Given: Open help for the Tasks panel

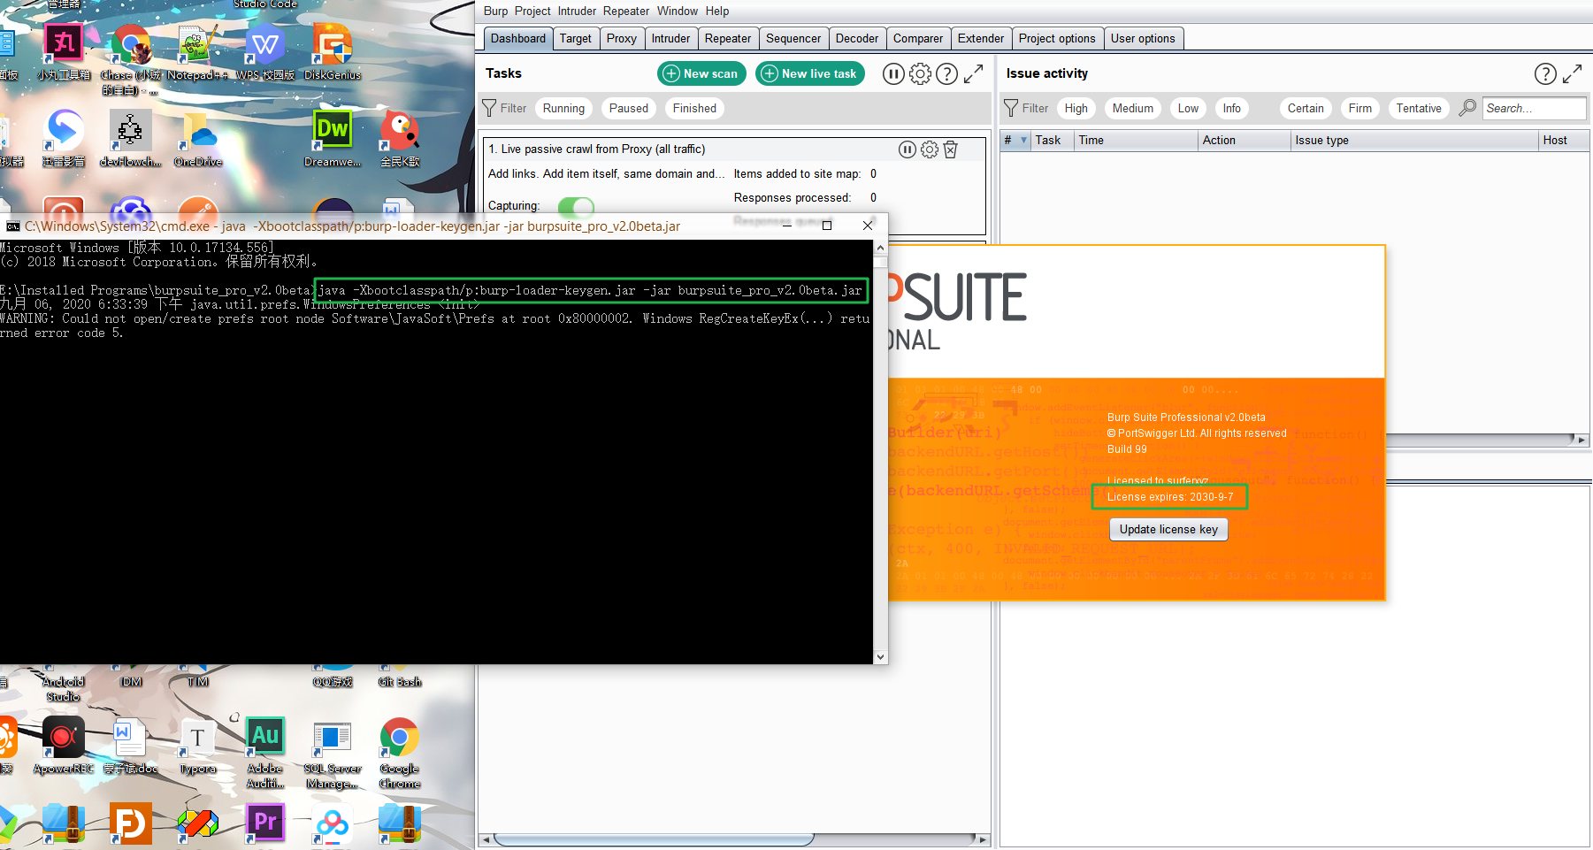Looking at the screenshot, I should tap(946, 74).
